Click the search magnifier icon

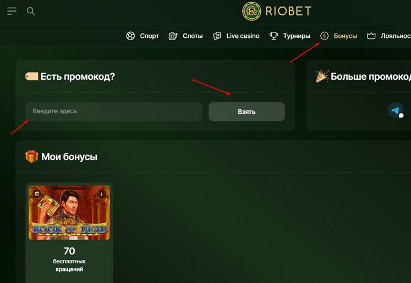pyautogui.click(x=31, y=11)
